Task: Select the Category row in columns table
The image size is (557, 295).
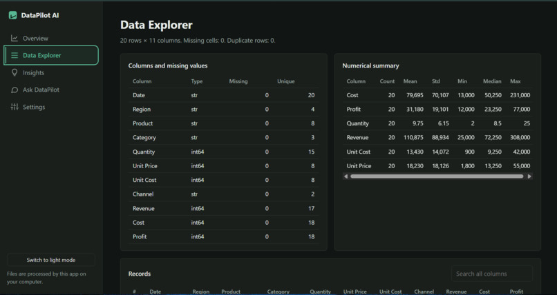Action: [x=224, y=138]
